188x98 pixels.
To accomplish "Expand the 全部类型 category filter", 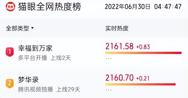I will point(20,28).
